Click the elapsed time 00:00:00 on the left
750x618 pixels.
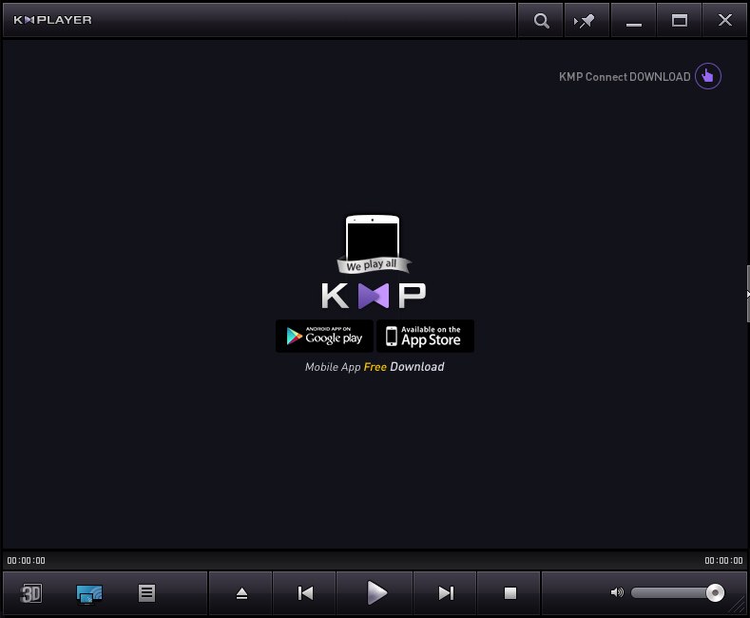(x=27, y=561)
